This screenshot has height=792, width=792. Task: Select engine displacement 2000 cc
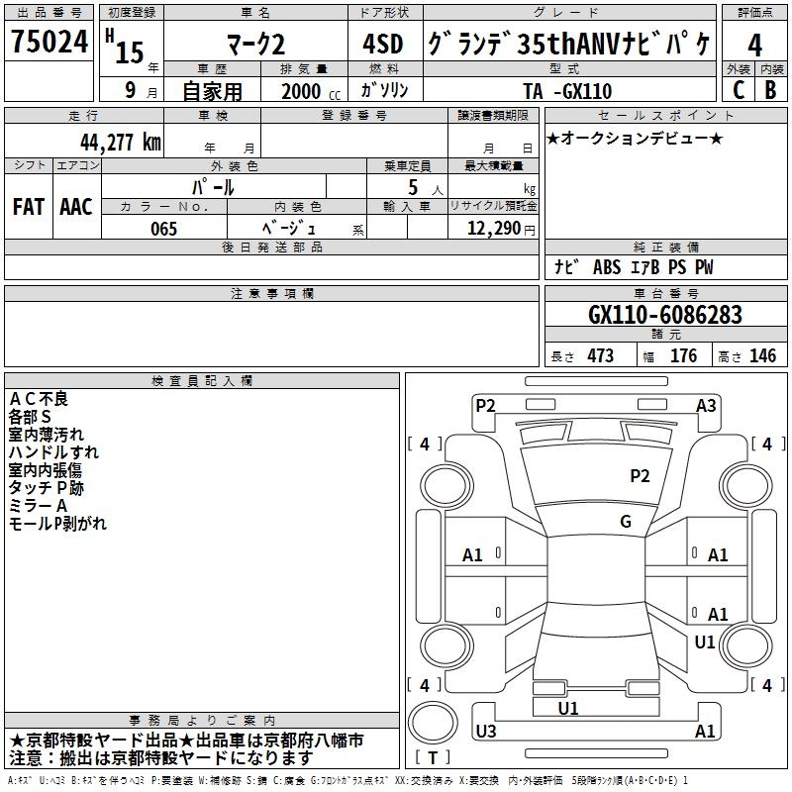311,91
